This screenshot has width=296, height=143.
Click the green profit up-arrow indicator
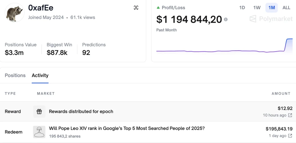coord(158,8)
